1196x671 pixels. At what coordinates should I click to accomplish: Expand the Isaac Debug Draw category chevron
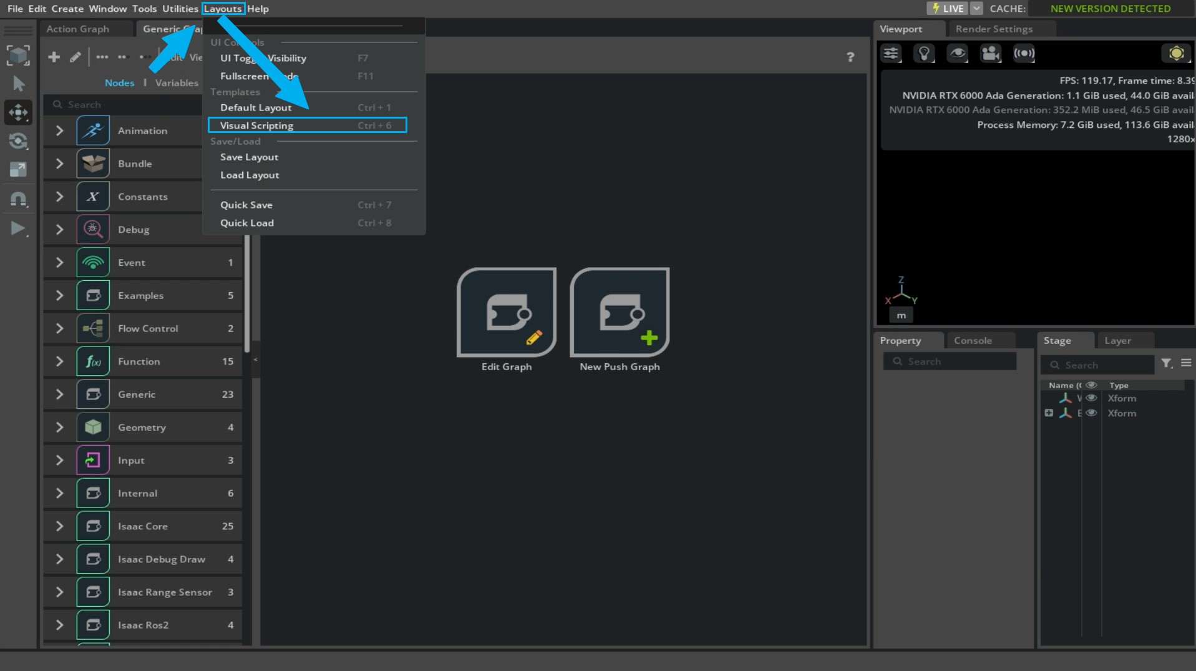click(60, 559)
